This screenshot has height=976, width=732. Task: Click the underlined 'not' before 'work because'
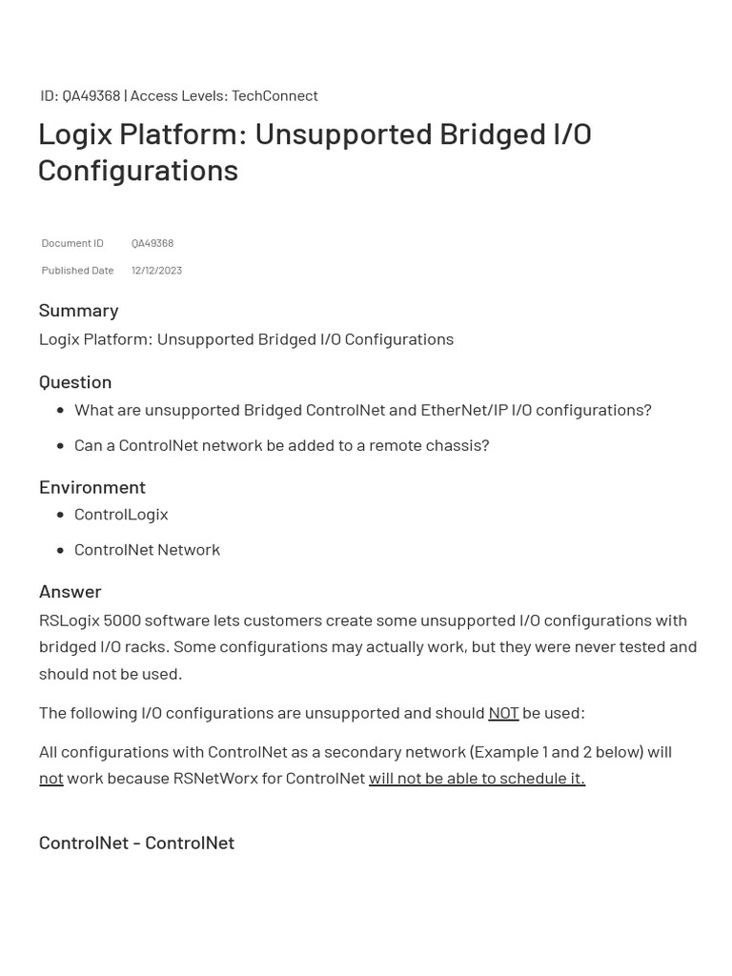[x=51, y=779]
